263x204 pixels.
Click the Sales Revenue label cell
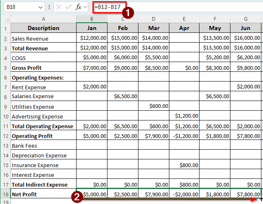pos(44,38)
